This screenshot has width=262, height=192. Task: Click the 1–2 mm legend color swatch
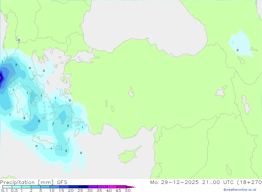pyautogui.click(x=26, y=187)
